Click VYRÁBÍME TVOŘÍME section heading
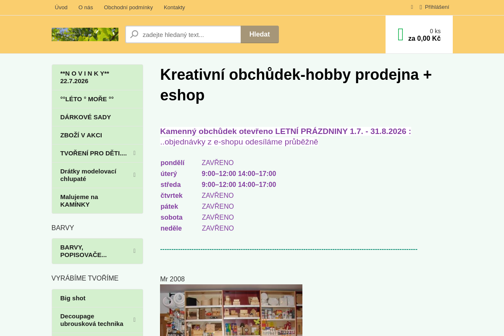Viewport: 504px width, 336px height. 85,278
